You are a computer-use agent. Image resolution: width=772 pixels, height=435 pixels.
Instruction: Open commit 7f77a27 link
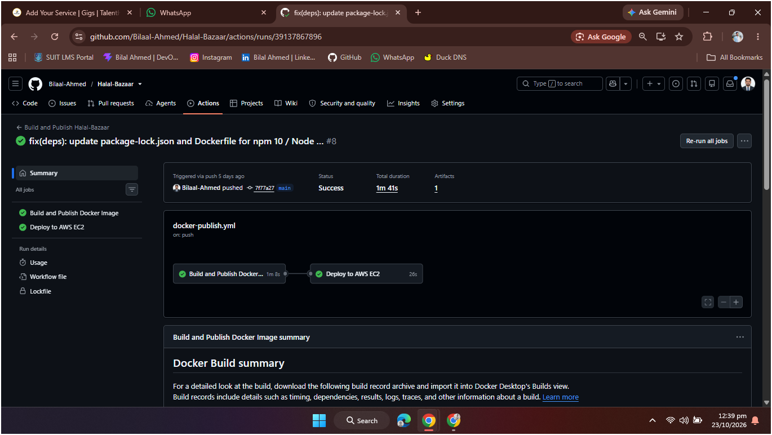264,188
